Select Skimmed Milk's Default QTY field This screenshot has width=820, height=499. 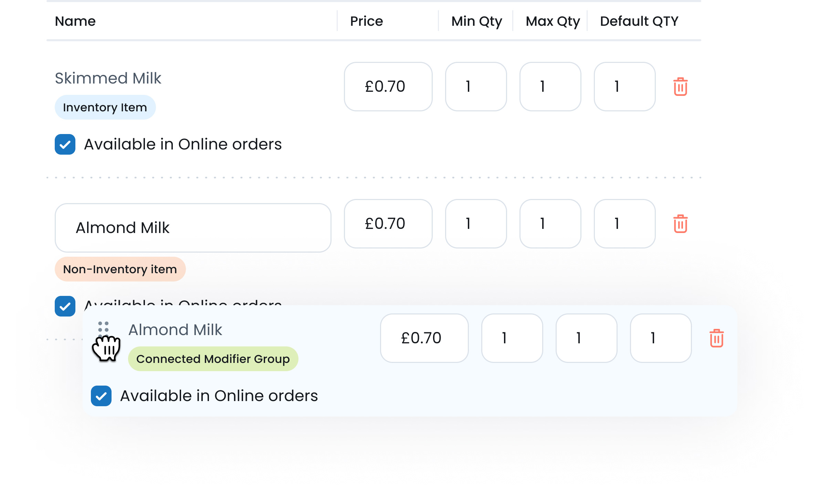(x=624, y=87)
